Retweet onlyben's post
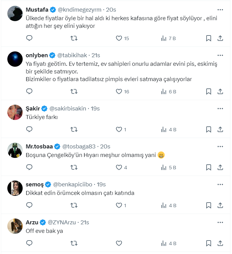Image resolution: width=232 pixels, height=254 pixels. pos(74,92)
